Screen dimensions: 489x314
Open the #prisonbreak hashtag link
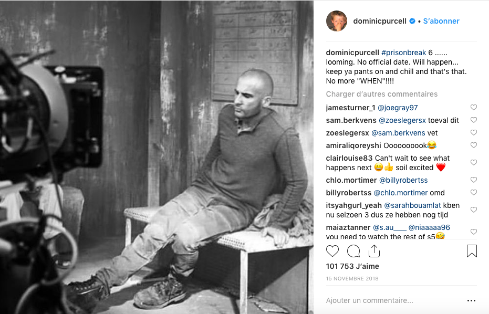pos(403,53)
